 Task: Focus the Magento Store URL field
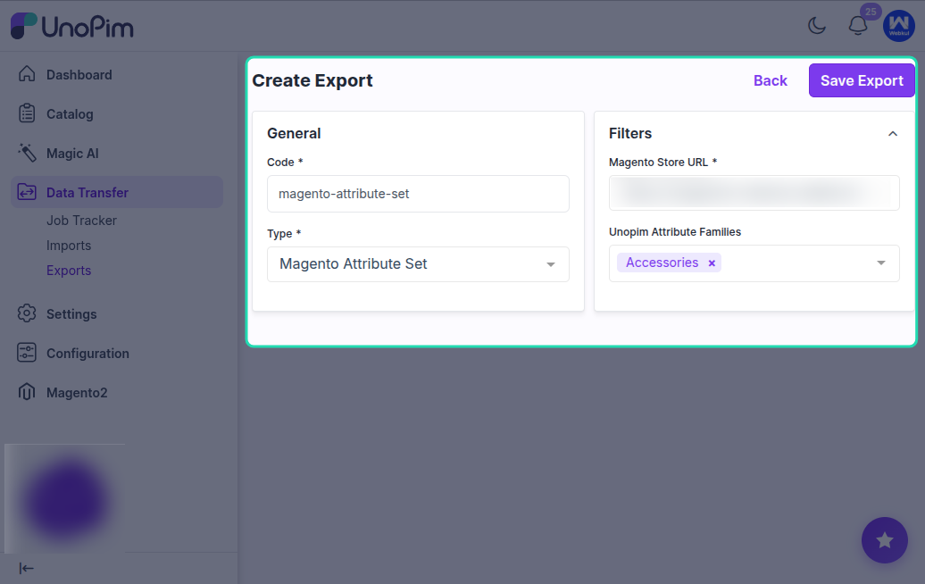tap(754, 193)
